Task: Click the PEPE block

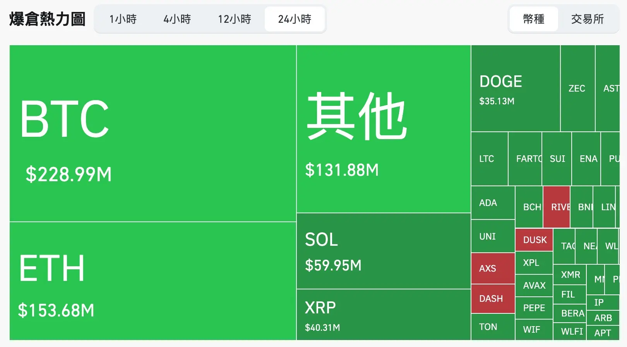Action: [534, 308]
